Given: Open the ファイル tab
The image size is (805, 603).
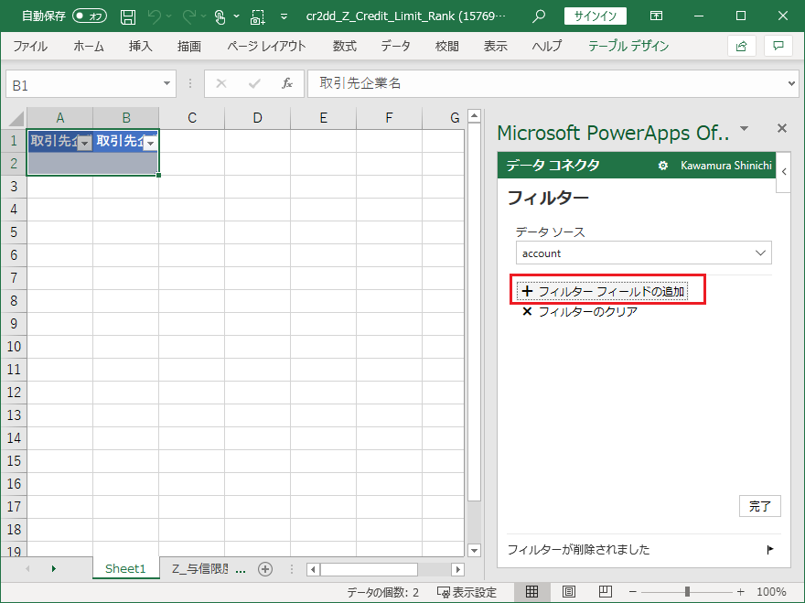Looking at the screenshot, I should tap(30, 47).
